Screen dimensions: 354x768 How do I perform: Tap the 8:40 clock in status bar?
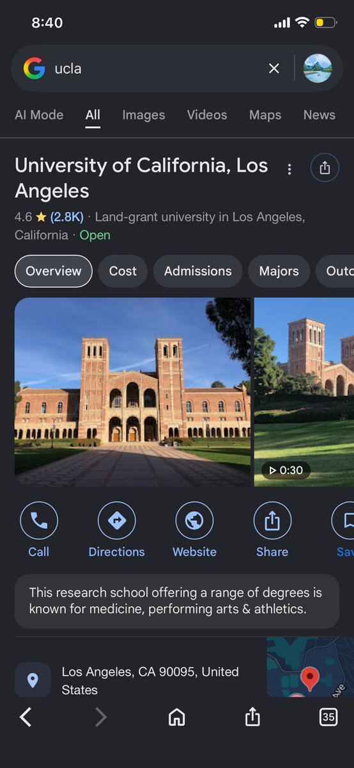47,22
